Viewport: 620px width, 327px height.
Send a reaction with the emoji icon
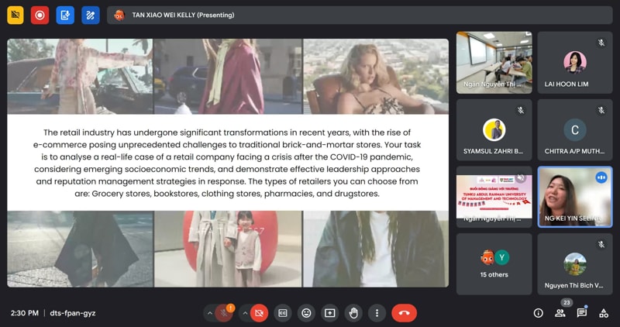point(307,313)
